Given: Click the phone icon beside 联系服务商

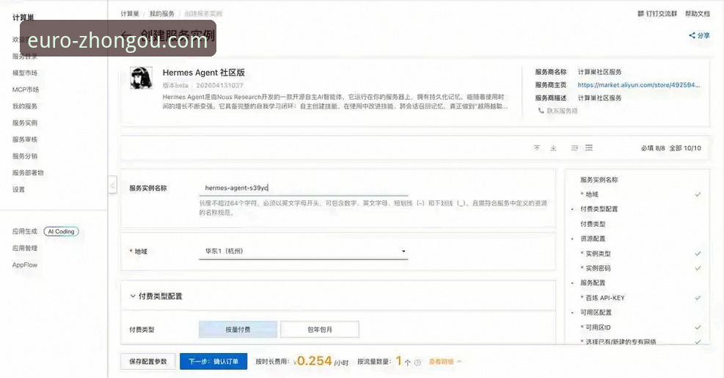Looking at the screenshot, I should [541, 111].
